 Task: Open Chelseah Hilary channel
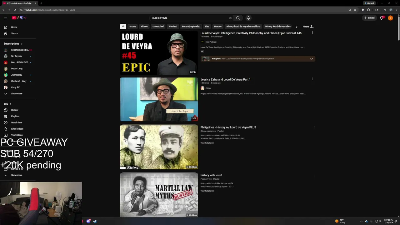tap(18, 81)
